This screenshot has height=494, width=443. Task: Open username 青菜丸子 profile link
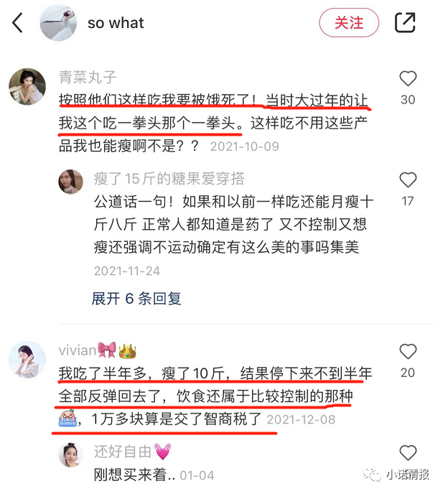point(88,78)
